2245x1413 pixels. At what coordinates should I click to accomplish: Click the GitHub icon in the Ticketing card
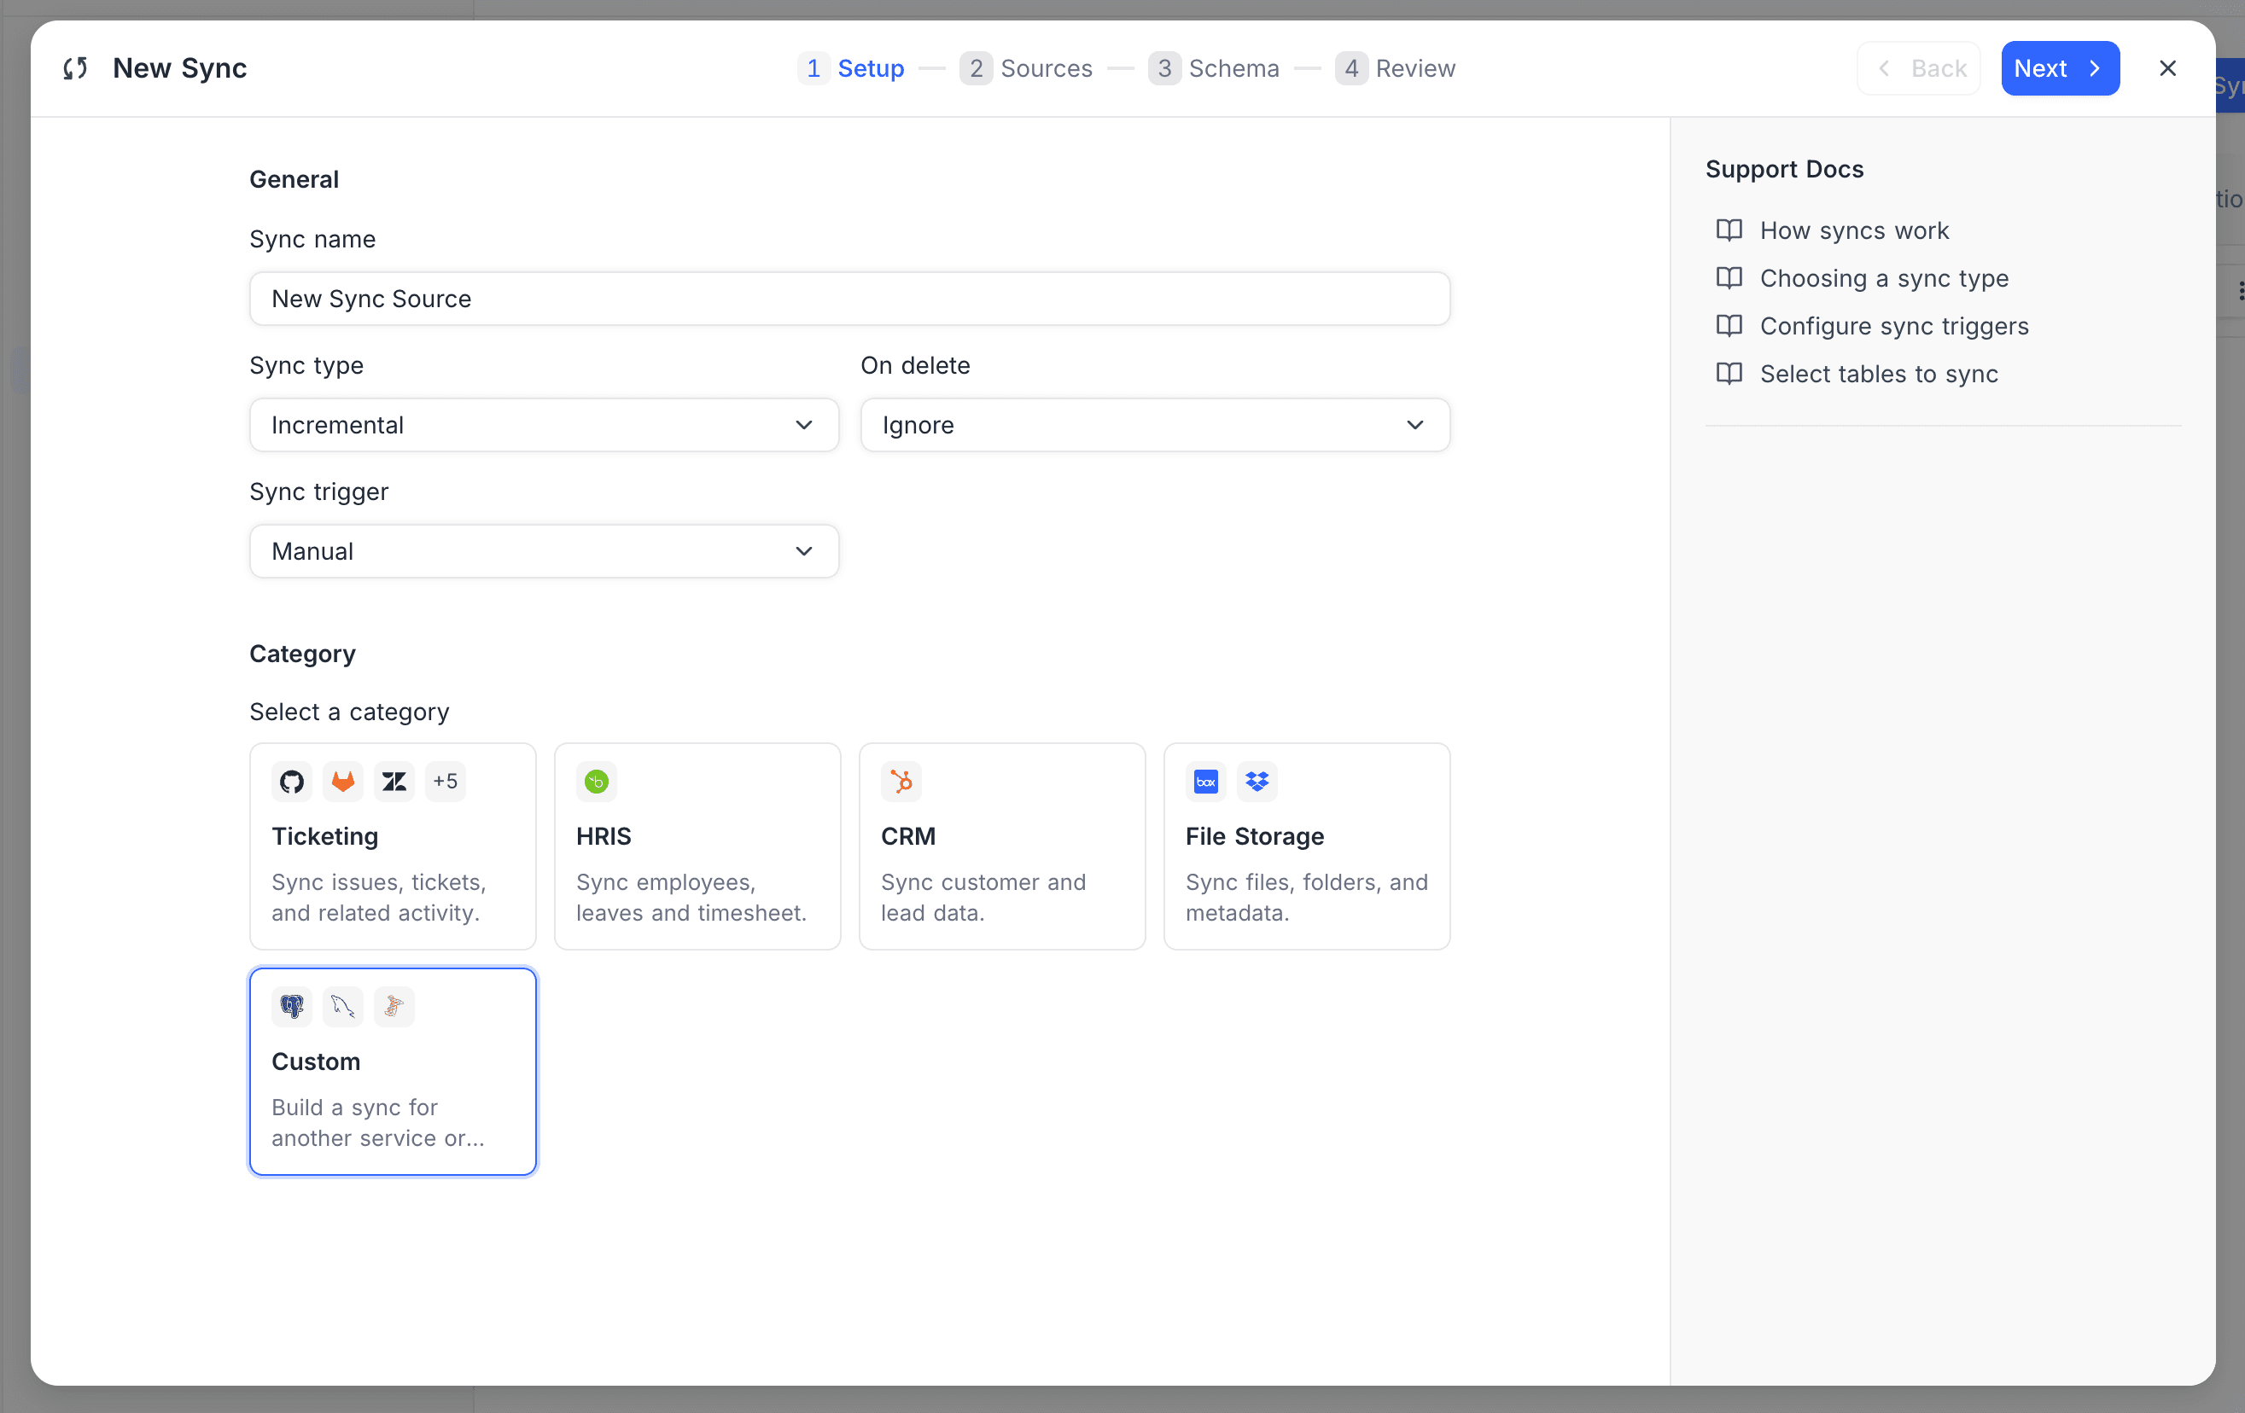292,781
